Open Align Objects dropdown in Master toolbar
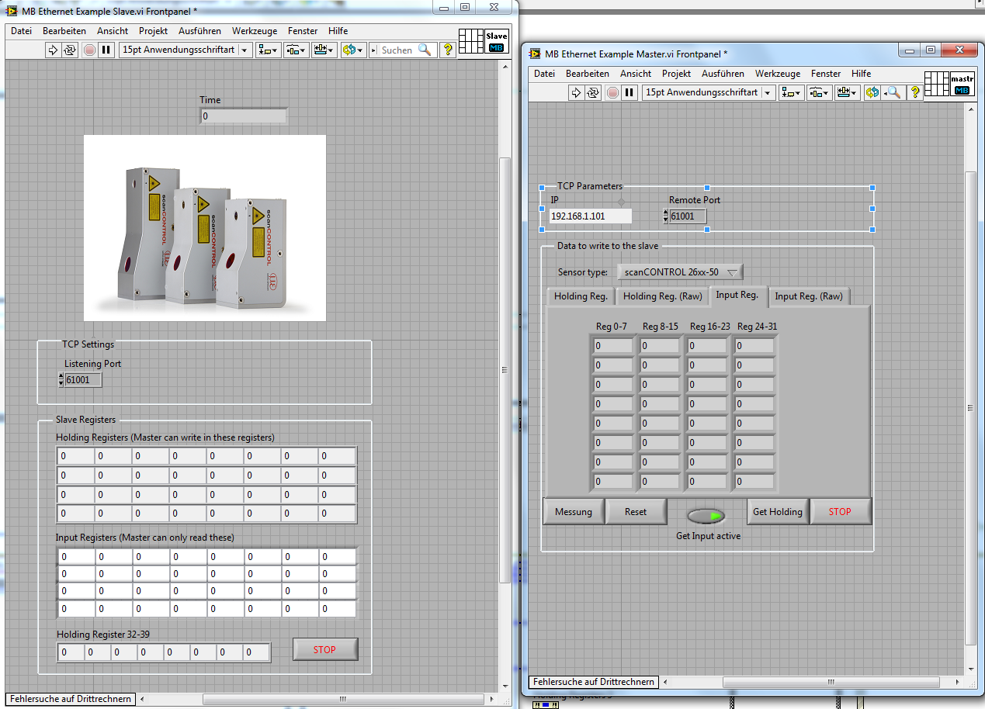 pos(791,92)
